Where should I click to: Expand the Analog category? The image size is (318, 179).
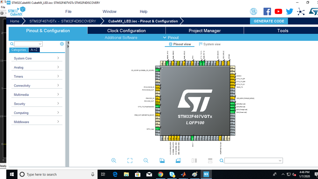coord(37,68)
